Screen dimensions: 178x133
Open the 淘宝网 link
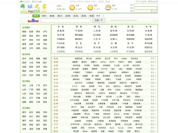click(61, 35)
